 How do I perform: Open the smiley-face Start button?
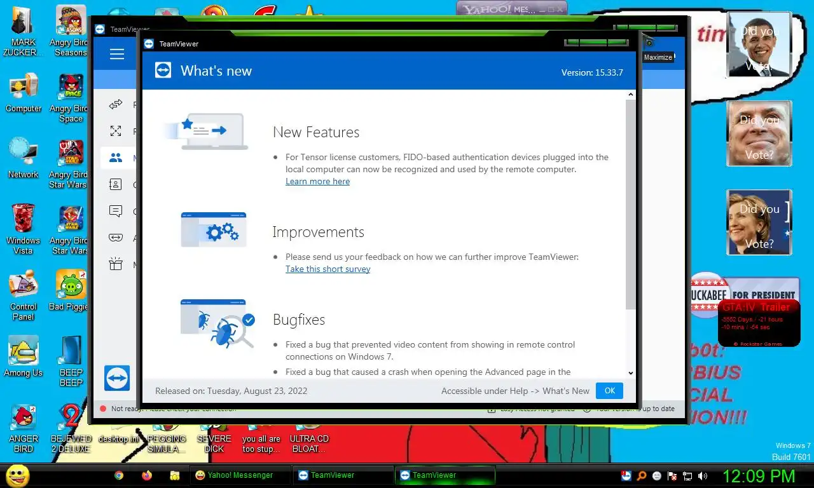tap(18, 475)
